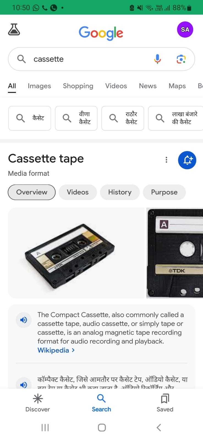Play Hindi description audio speaker
The image size is (203, 440).
coord(24,384)
